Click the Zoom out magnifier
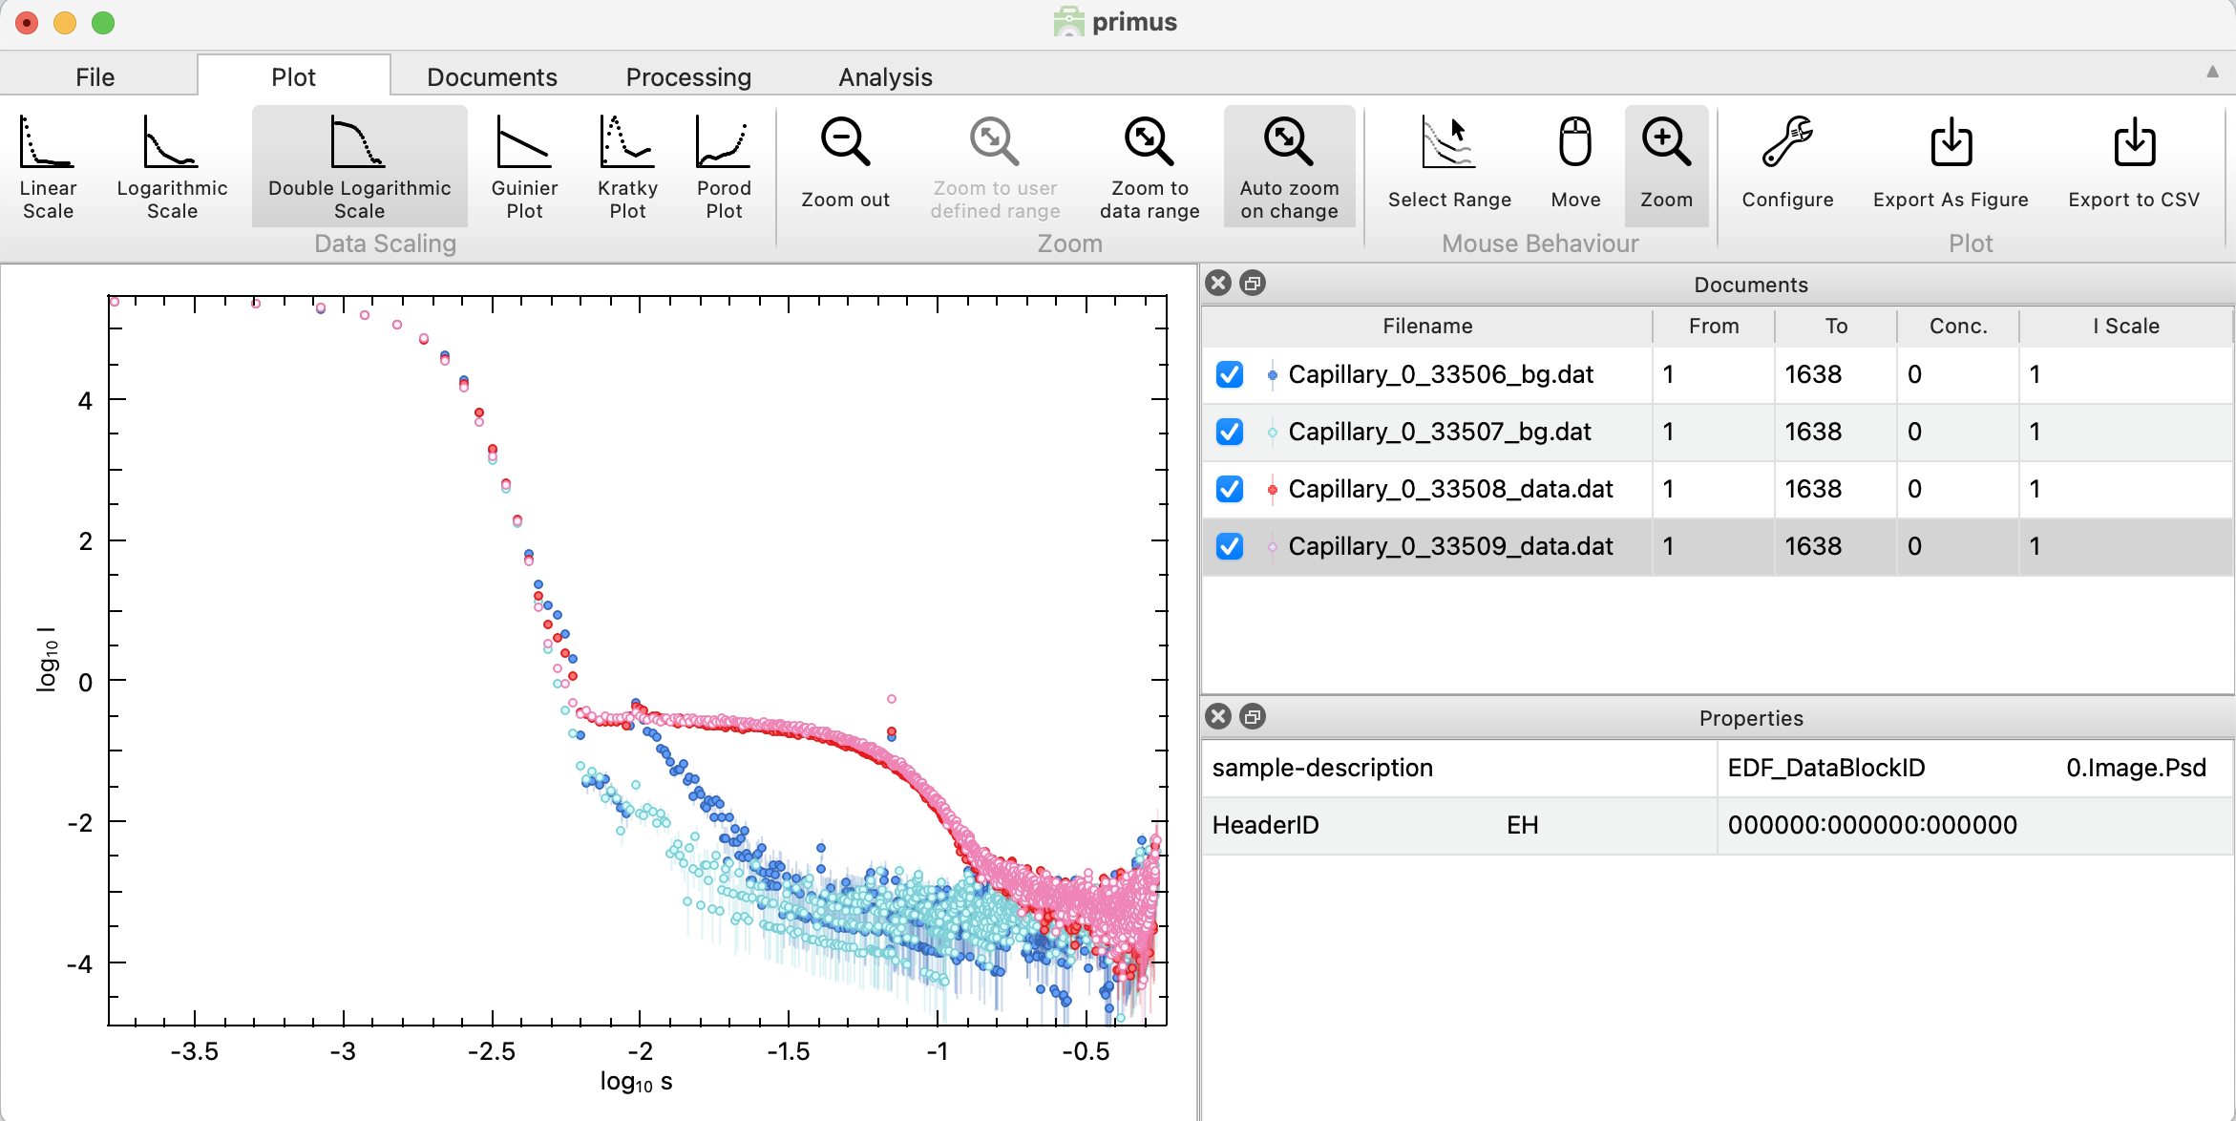The width and height of the screenshot is (2236, 1121). click(x=845, y=164)
